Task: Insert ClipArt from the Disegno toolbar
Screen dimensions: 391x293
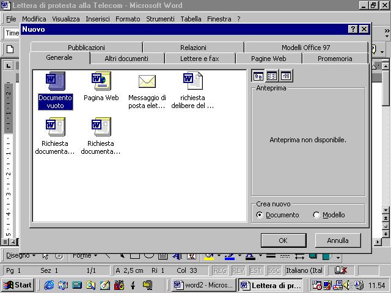Action: tap(191, 256)
